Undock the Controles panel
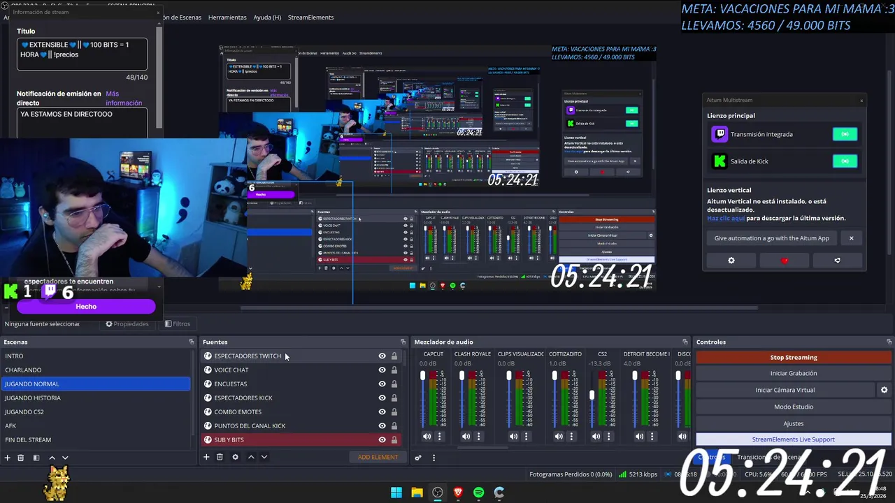Viewport: 895px width, 503px height. pos(889,342)
